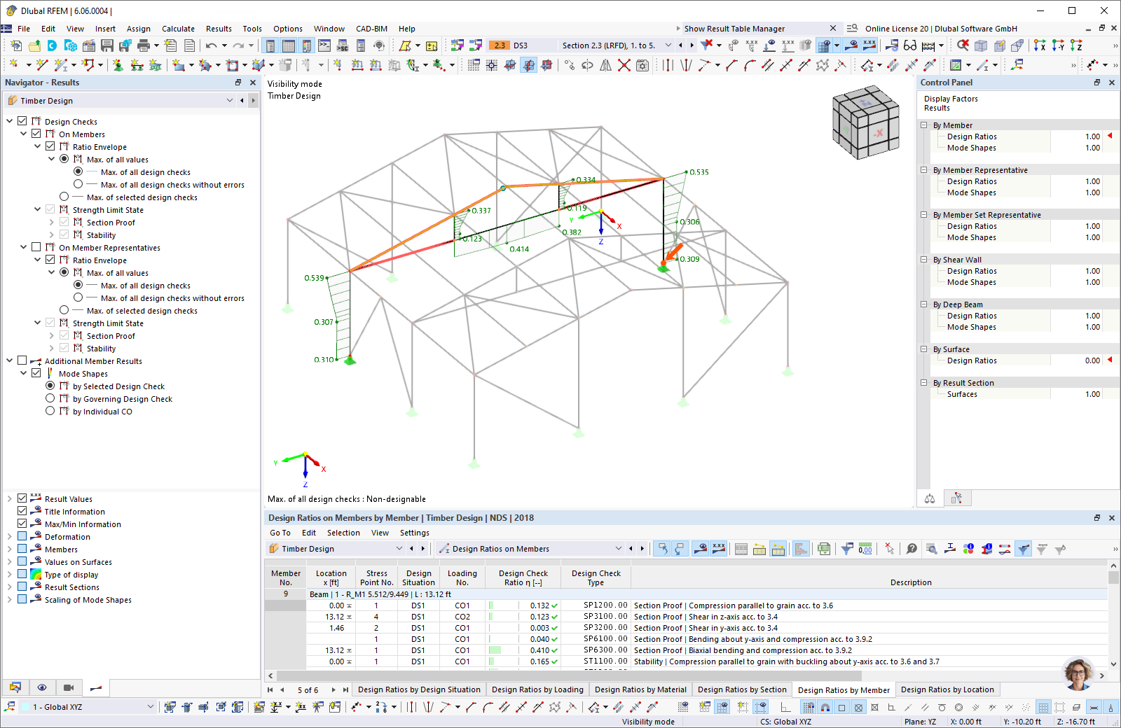Click the Undo icon in the top toolbar
Screen dimensions: 1121x728
click(212, 45)
